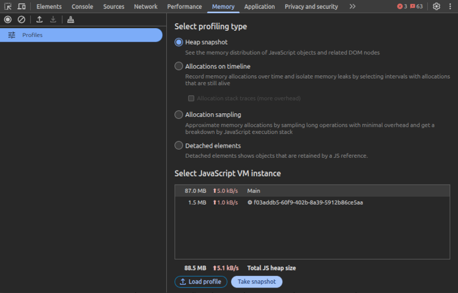Click the clear all profiles icon
458x293 pixels.
pyautogui.click(x=21, y=20)
